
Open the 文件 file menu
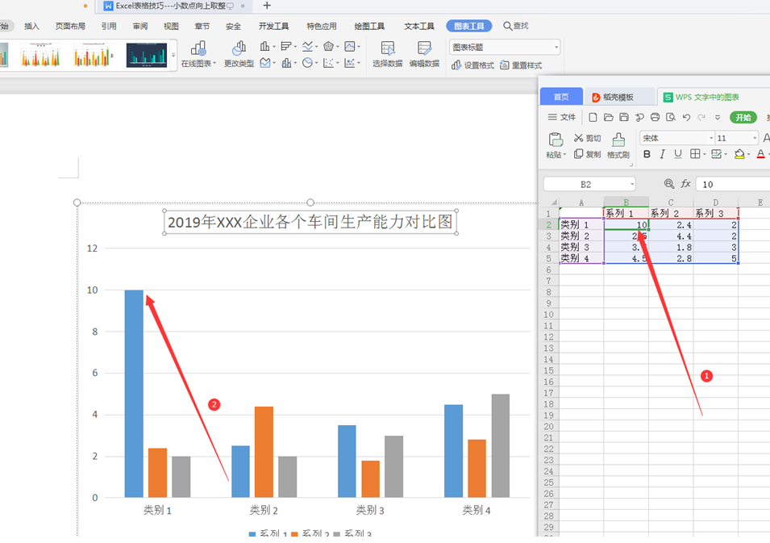point(569,116)
